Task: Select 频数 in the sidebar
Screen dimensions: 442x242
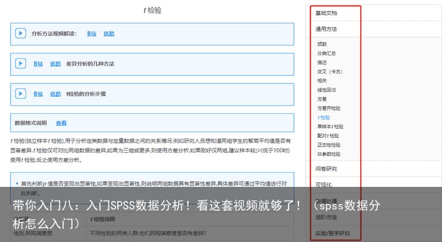Action: point(322,44)
